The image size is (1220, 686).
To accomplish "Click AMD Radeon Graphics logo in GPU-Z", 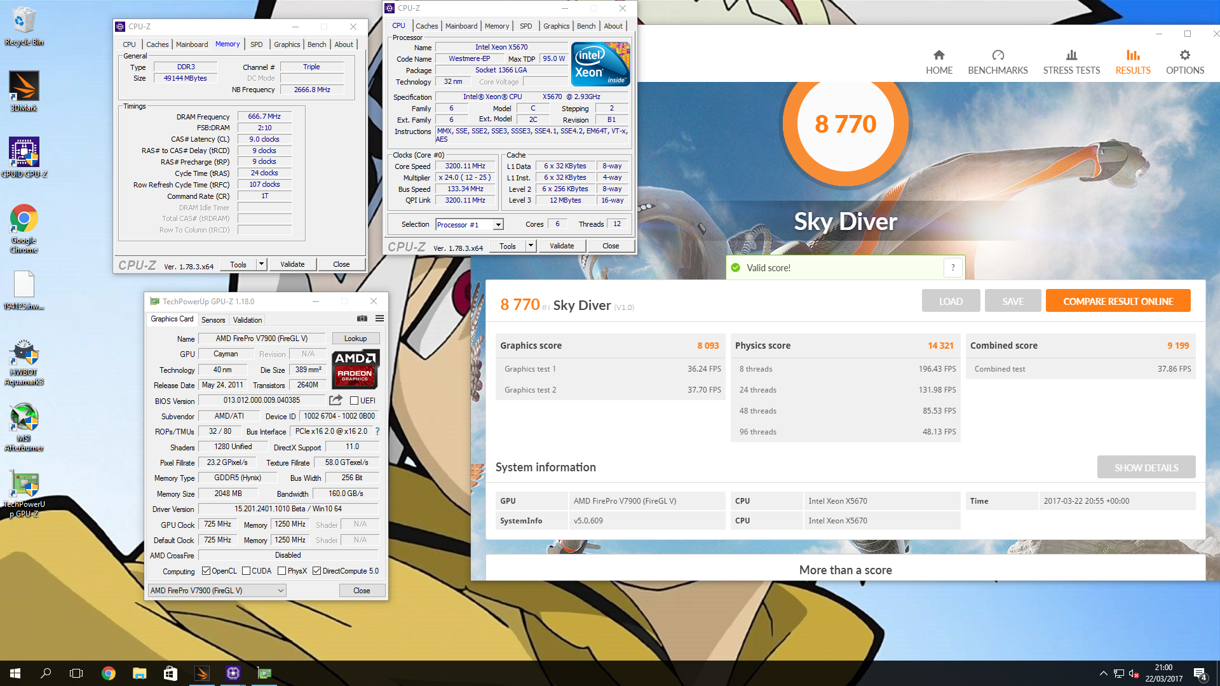I will click(355, 369).
